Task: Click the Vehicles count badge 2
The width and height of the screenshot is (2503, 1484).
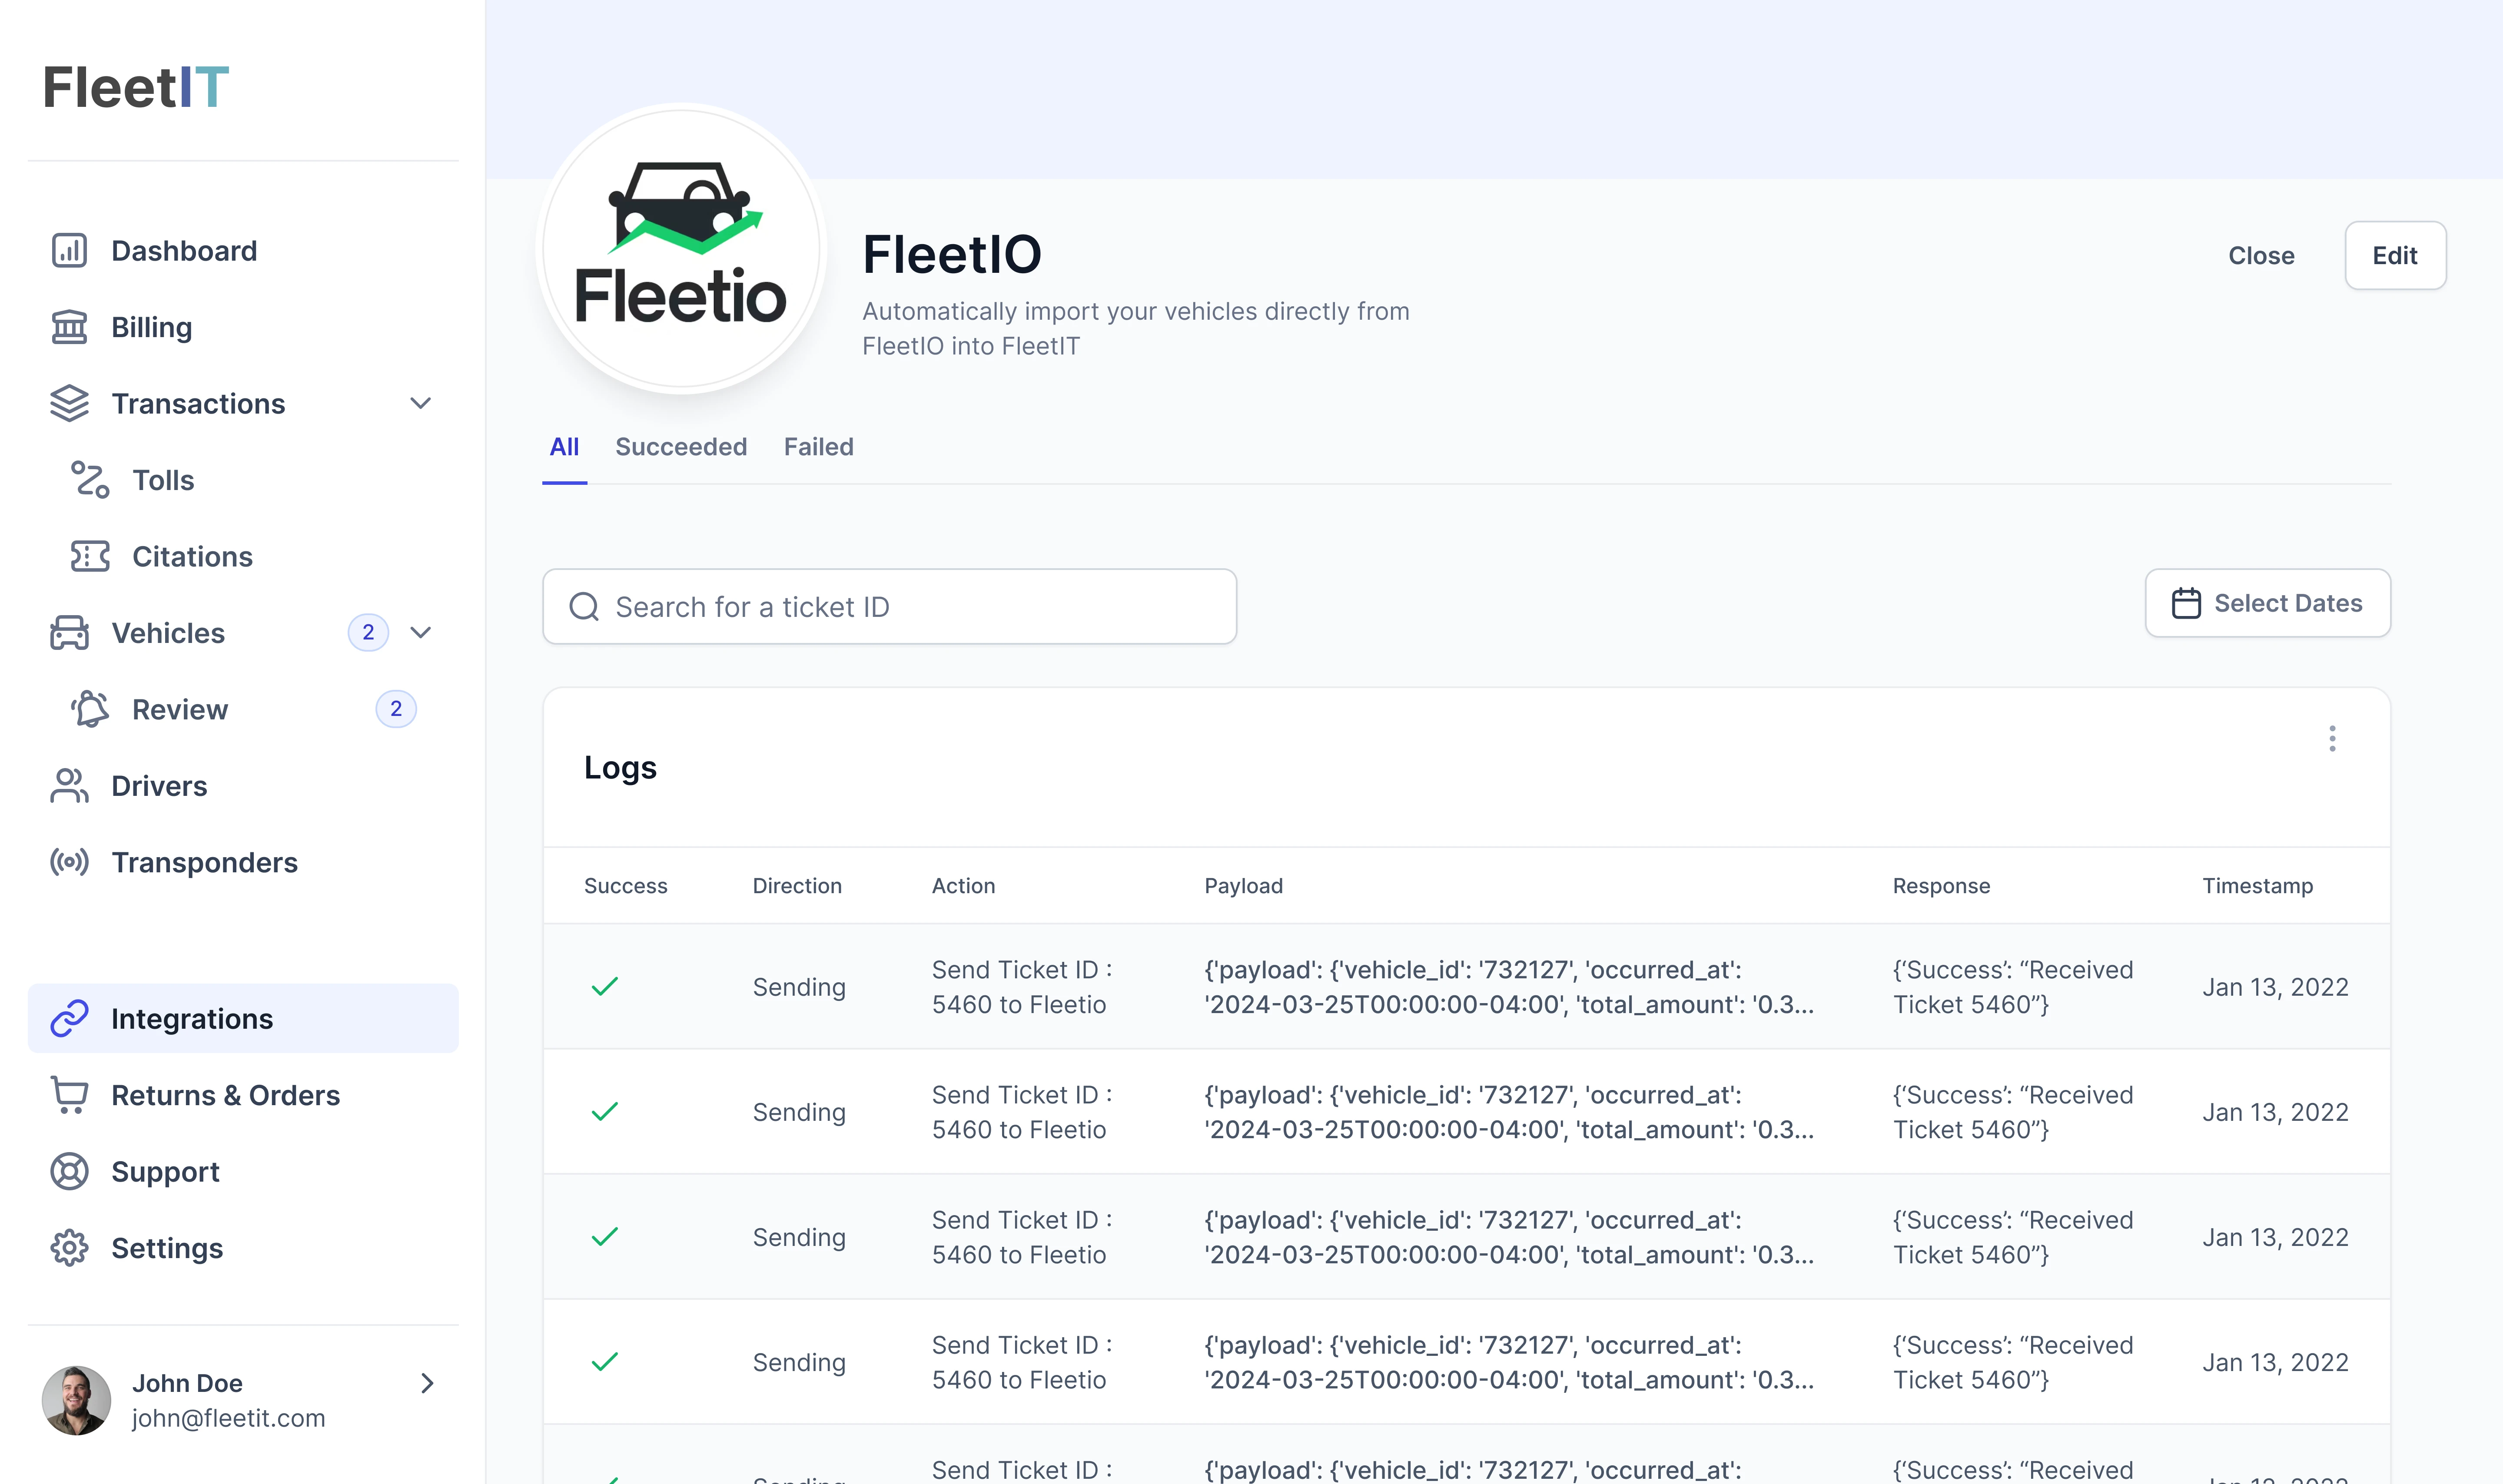Action: coord(368,632)
